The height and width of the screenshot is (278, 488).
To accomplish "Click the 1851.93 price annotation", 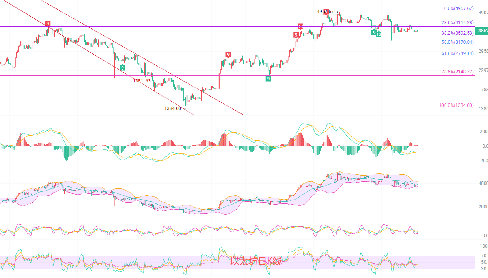I will point(142,81).
